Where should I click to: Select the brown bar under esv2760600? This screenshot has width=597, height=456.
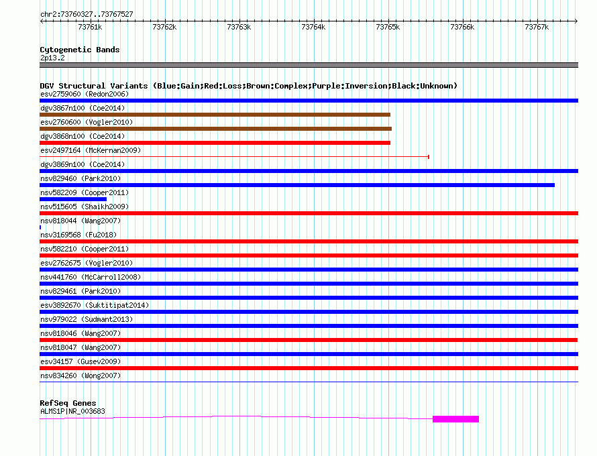pyautogui.click(x=215, y=129)
